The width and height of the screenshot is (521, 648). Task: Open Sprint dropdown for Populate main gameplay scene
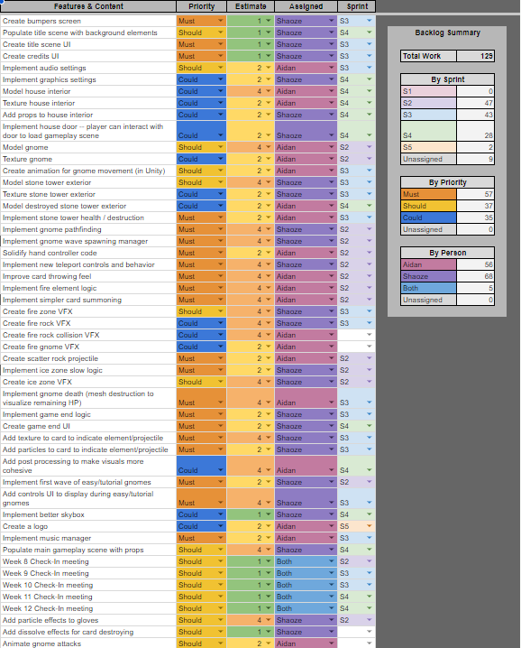click(369, 550)
